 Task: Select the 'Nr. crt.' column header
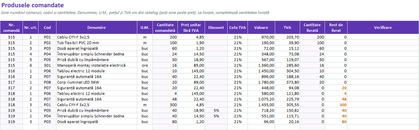31,28
